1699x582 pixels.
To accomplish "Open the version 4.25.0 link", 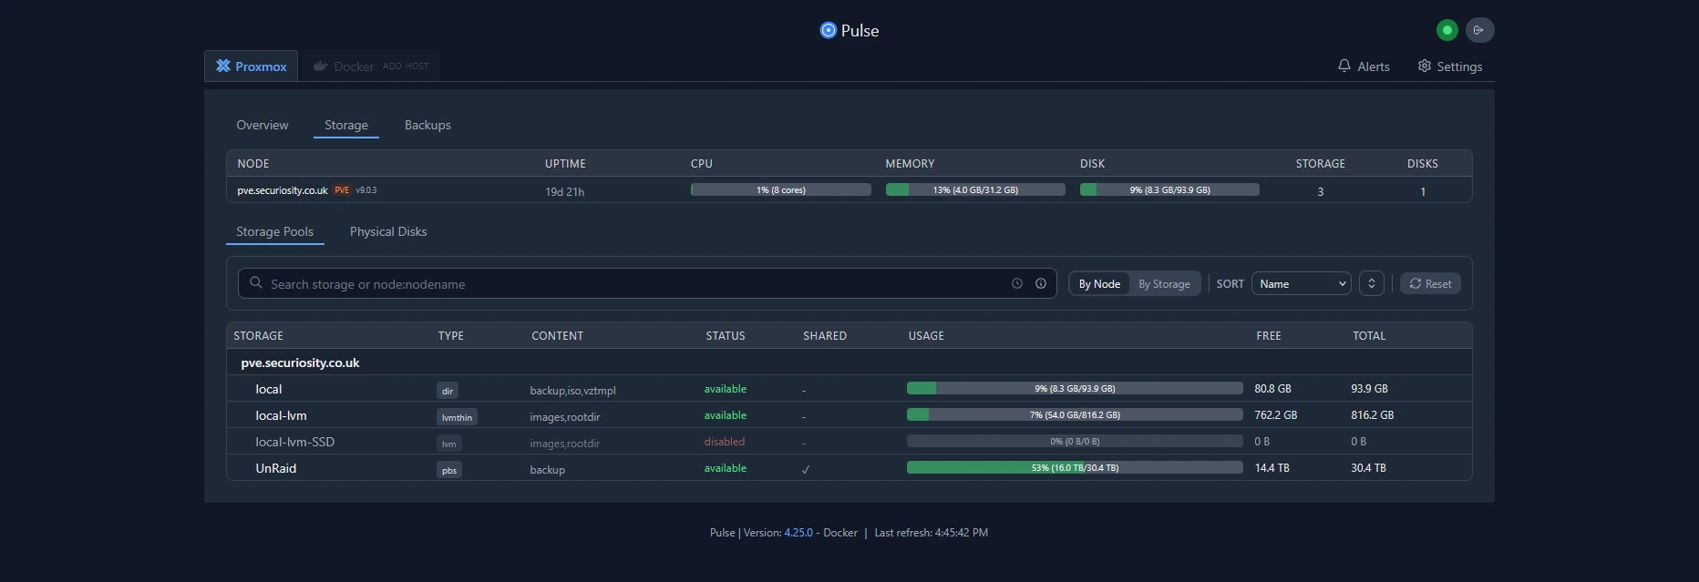I will [x=798, y=533].
